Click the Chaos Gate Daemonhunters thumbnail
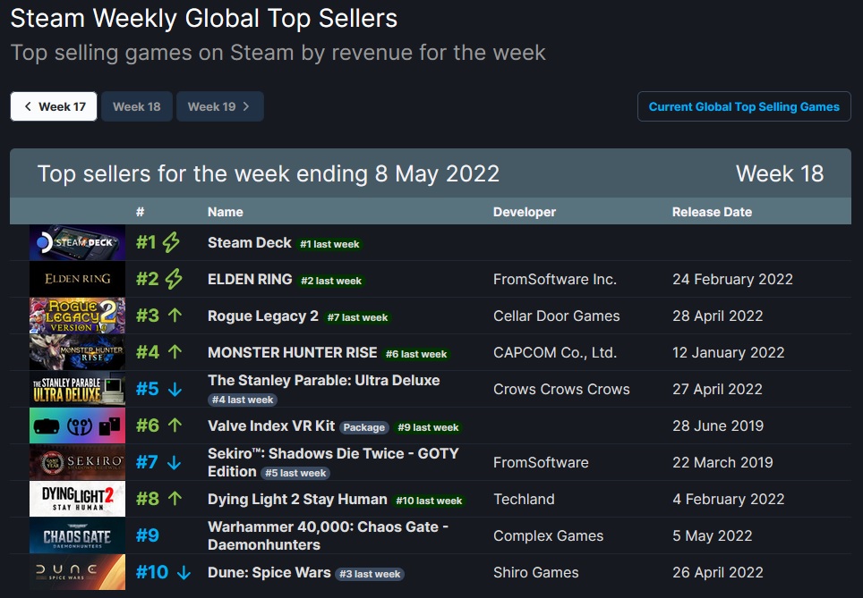 pyautogui.click(x=77, y=535)
